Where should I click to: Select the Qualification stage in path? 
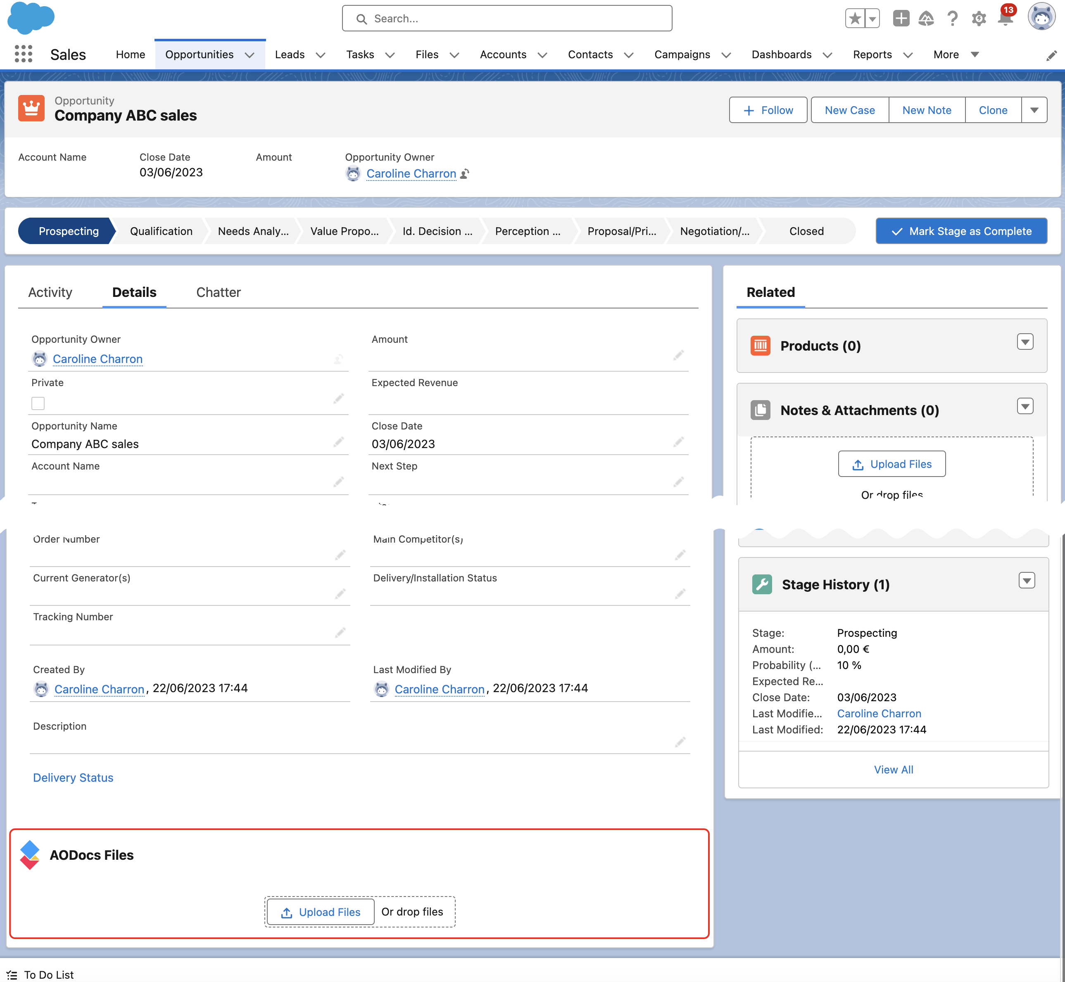pos(161,231)
